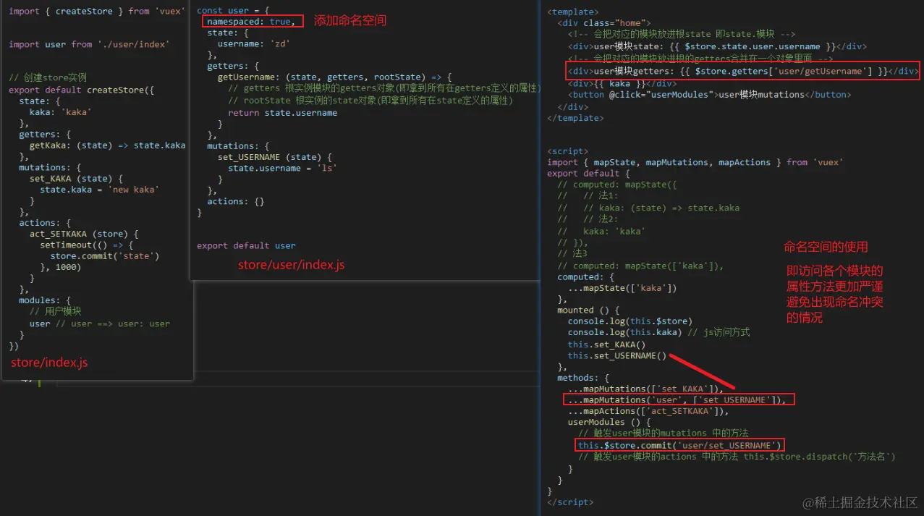Select comment containing "this.$store.dispatch('方法名')"

737,457
